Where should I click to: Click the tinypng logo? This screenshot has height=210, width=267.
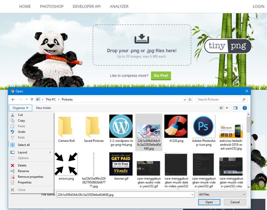[x=228, y=46]
